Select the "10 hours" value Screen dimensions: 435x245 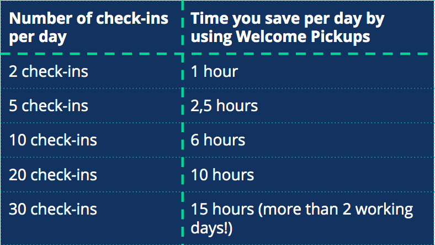click(x=222, y=175)
